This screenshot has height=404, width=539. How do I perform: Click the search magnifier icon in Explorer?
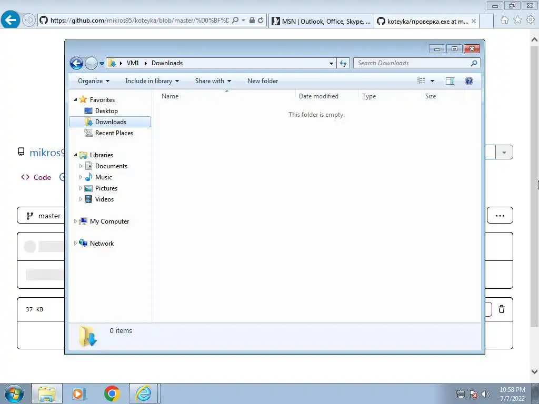tap(474, 63)
